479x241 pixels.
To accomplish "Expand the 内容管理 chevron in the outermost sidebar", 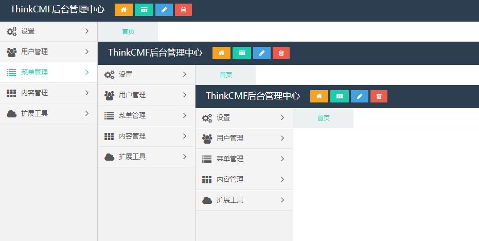I will [87, 93].
